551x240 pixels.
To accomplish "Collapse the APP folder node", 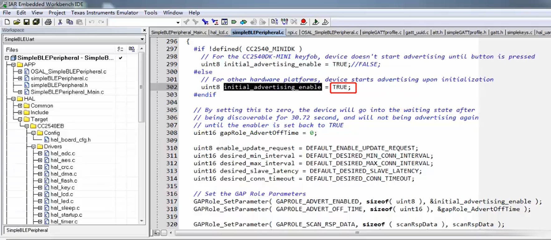I will [13, 65].
